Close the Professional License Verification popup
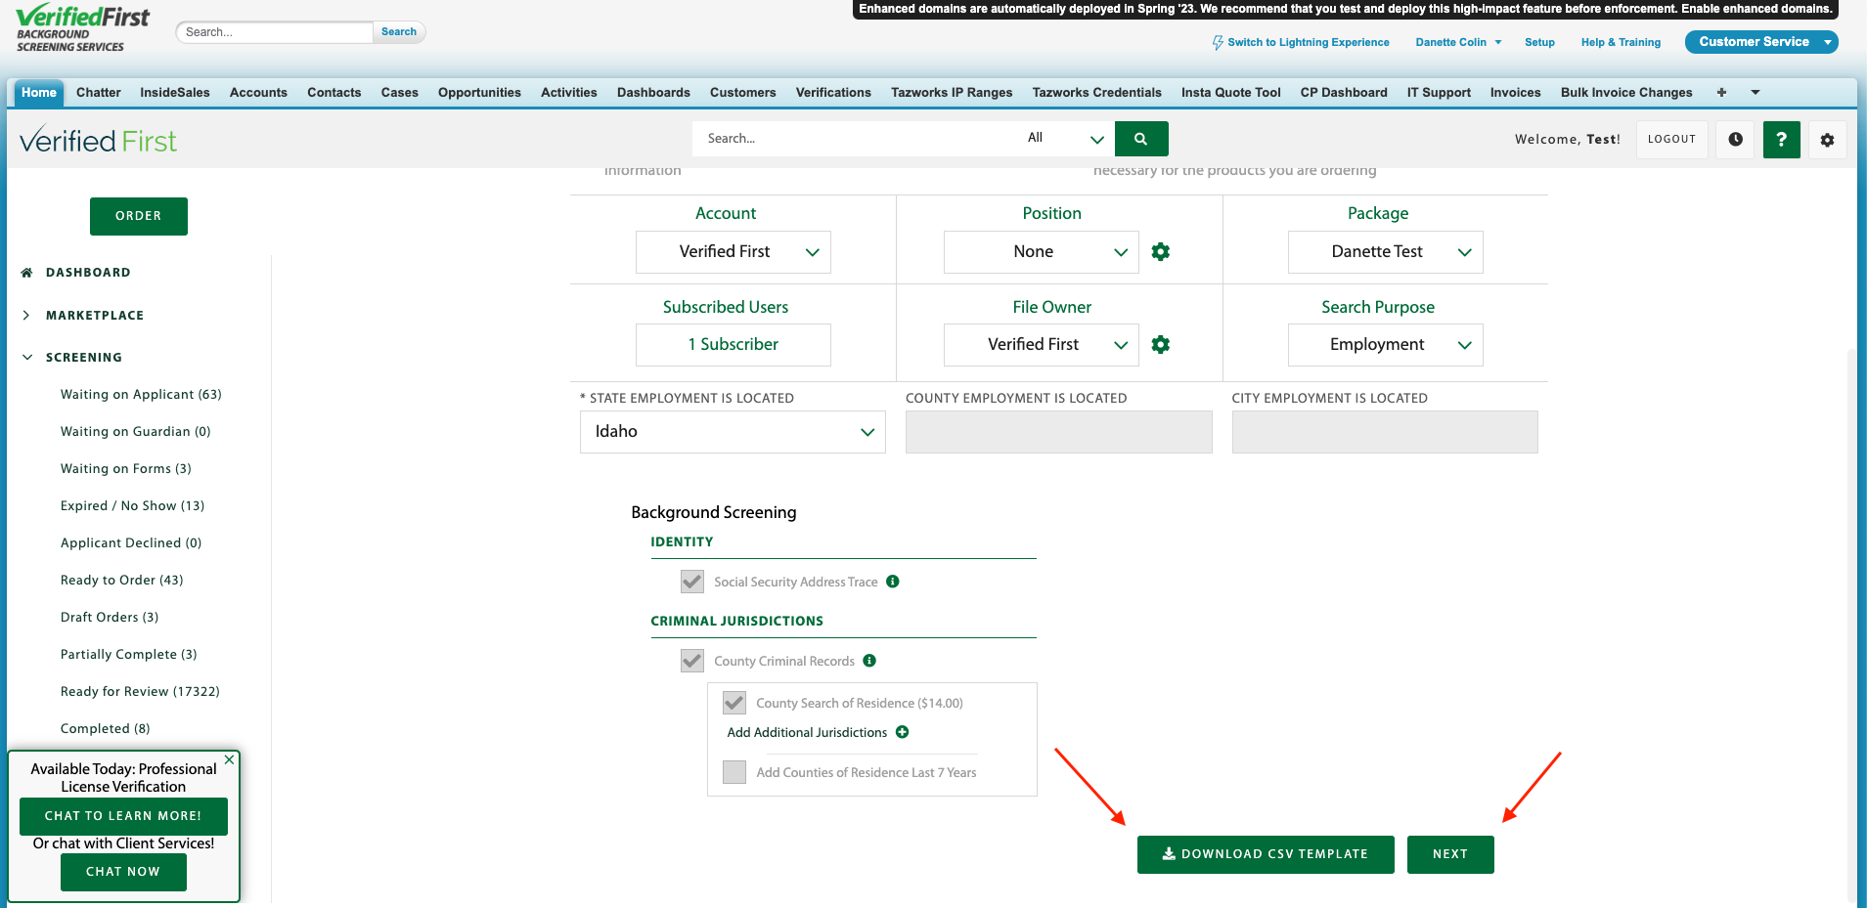Image resolution: width=1867 pixels, height=908 pixels. (229, 759)
